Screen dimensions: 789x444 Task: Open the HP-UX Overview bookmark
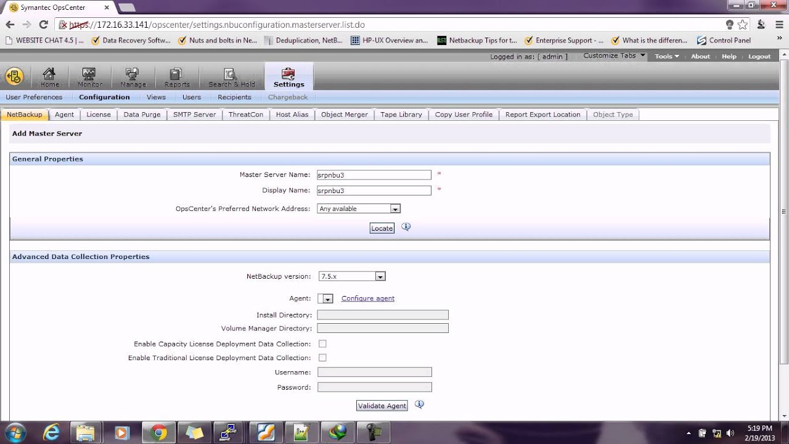389,40
